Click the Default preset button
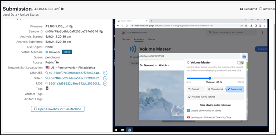Screen dimensions: 276x135 [196, 89]
